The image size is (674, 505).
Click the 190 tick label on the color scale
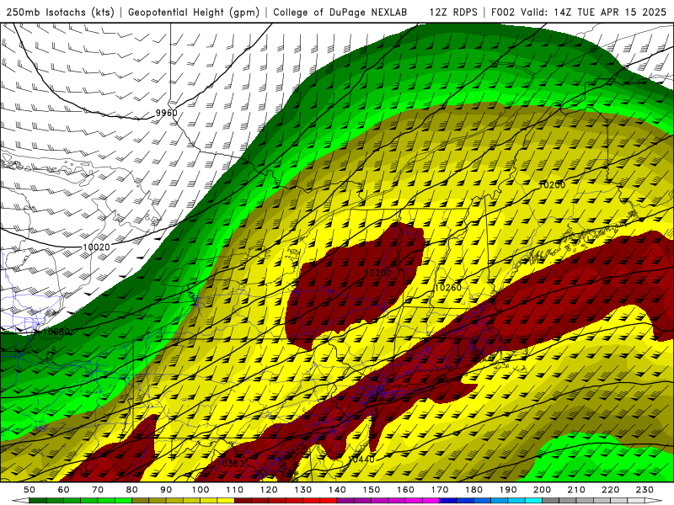pyautogui.click(x=508, y=490)
